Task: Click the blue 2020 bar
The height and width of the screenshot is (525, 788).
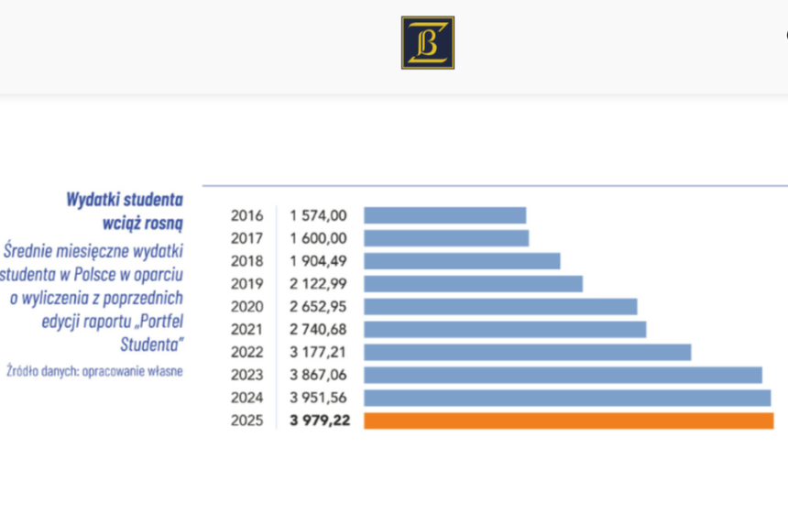Action: click(500, 306)
